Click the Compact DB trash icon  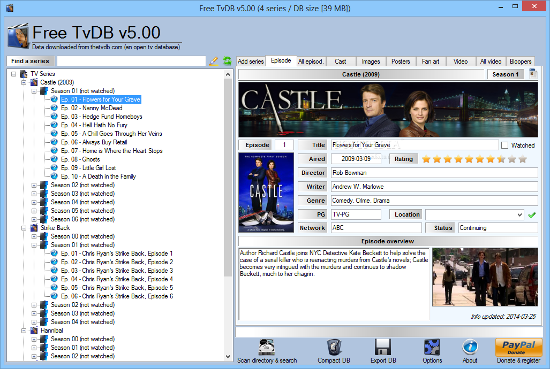pyautogui.click(x=334, y=347)
